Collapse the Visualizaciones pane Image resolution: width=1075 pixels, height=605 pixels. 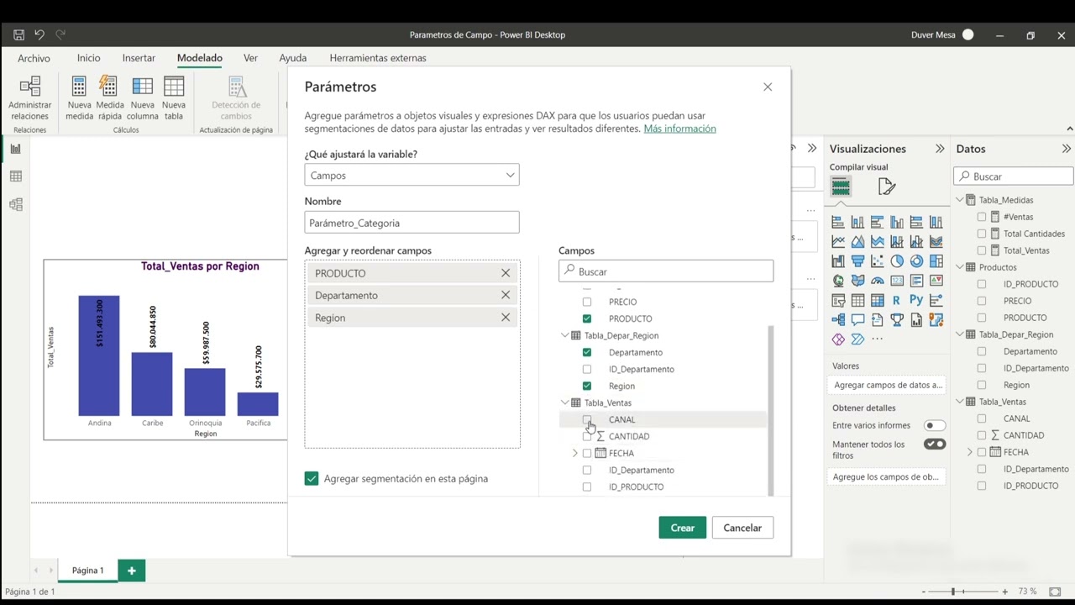[940, 149]
